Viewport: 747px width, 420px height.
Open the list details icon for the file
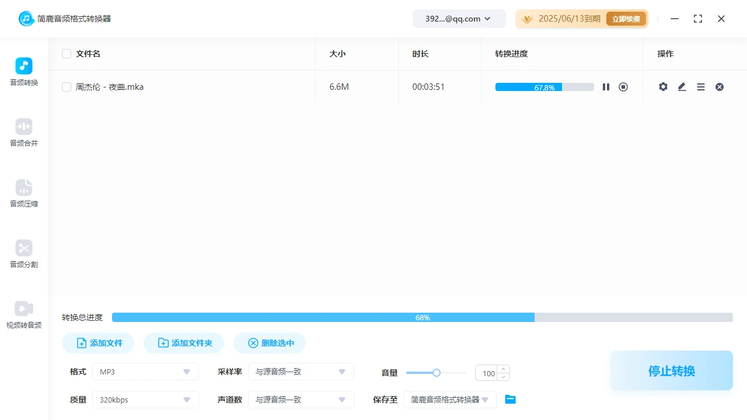[x=701, y=87]
